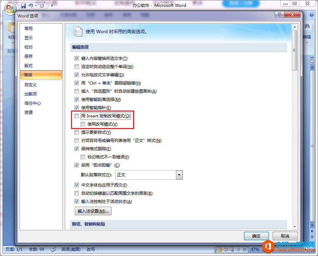
Task: Click 字数: 99 word count in status bar
Action: (36, 249)
